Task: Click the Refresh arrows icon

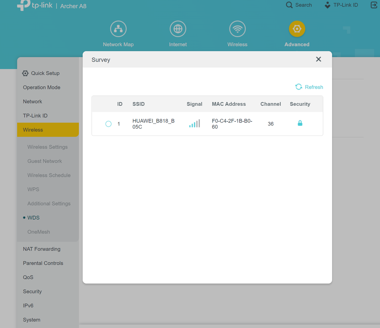Action: 299,87
